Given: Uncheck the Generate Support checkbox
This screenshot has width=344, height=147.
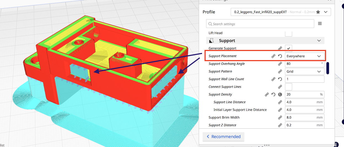Looking at the screenshot, I should (288, 48).
